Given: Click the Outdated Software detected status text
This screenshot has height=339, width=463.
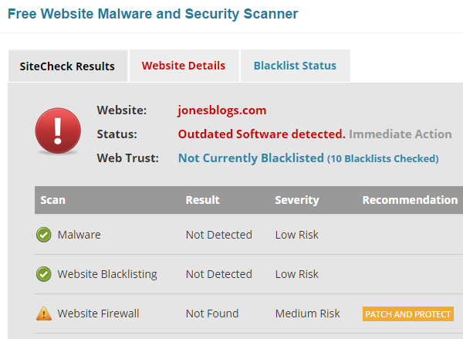Looking at the screenshot, I should (x=262, y=134).
